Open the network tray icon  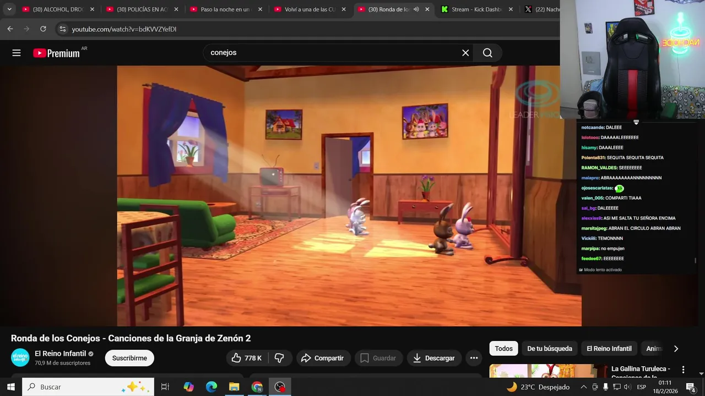click(x=616, y=387)
